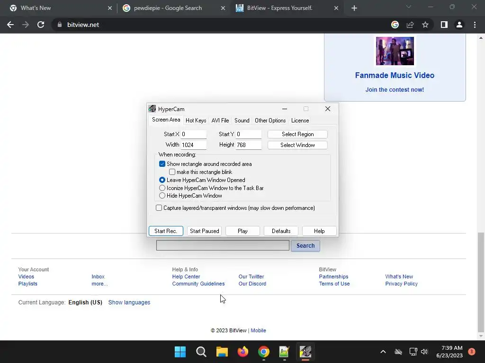Open taskbar Search
Image resolution: width=485 pixels, height=363 pixels.
[x=201, y=352]
